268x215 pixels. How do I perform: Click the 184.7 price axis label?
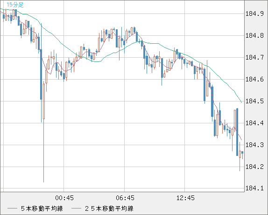point(254,57)
